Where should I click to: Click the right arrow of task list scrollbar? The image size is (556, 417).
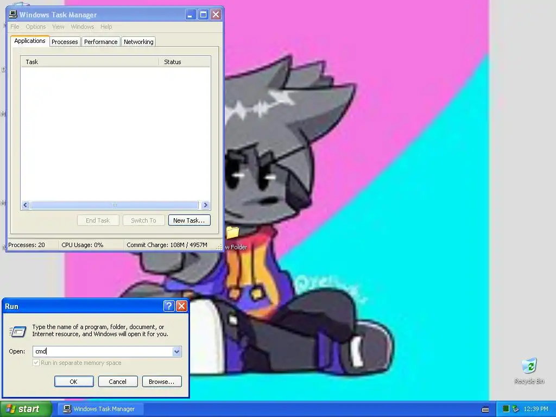click(x=205, y=205)
